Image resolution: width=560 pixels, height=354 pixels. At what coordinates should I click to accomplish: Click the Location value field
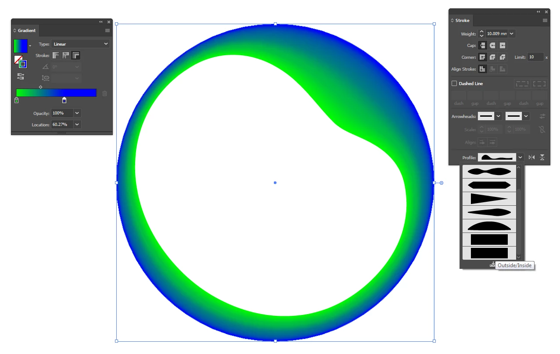click(62, 125)
